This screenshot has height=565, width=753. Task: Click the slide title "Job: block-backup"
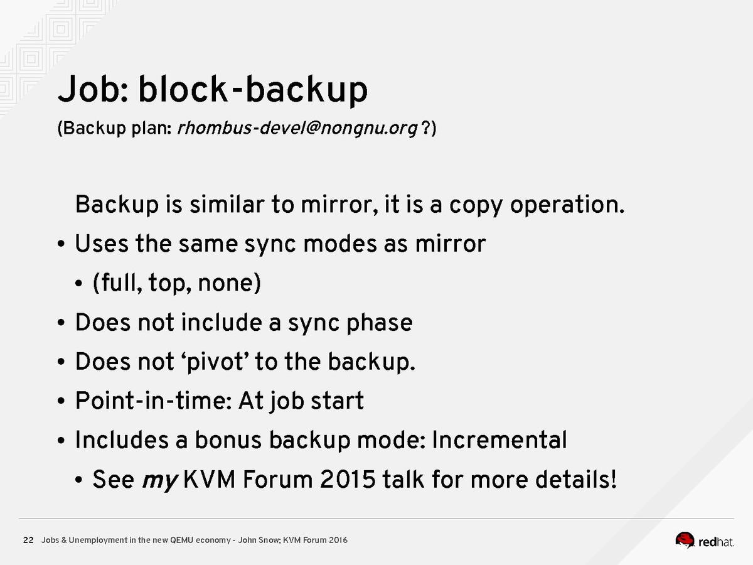(212, 90)
